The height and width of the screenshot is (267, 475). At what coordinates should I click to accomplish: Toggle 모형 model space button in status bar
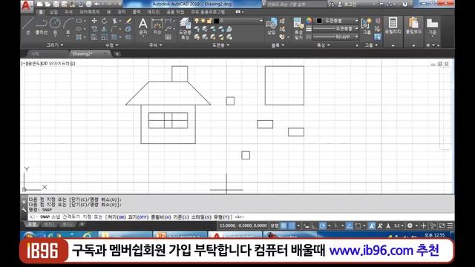(274, 225)
